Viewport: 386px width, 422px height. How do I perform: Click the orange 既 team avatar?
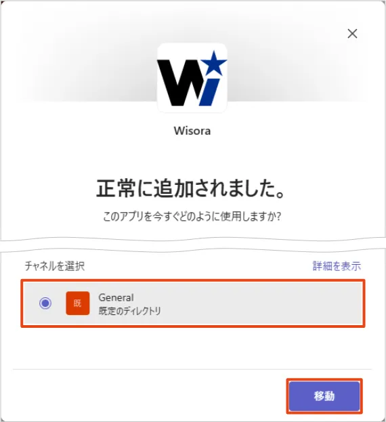[77, 303]
